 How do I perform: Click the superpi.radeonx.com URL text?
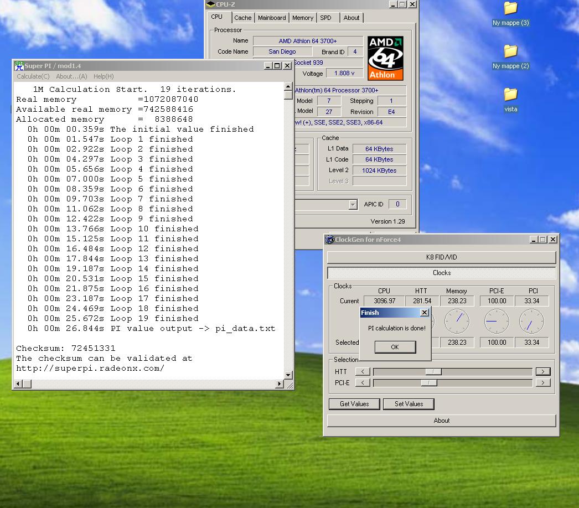click(90, 368)
